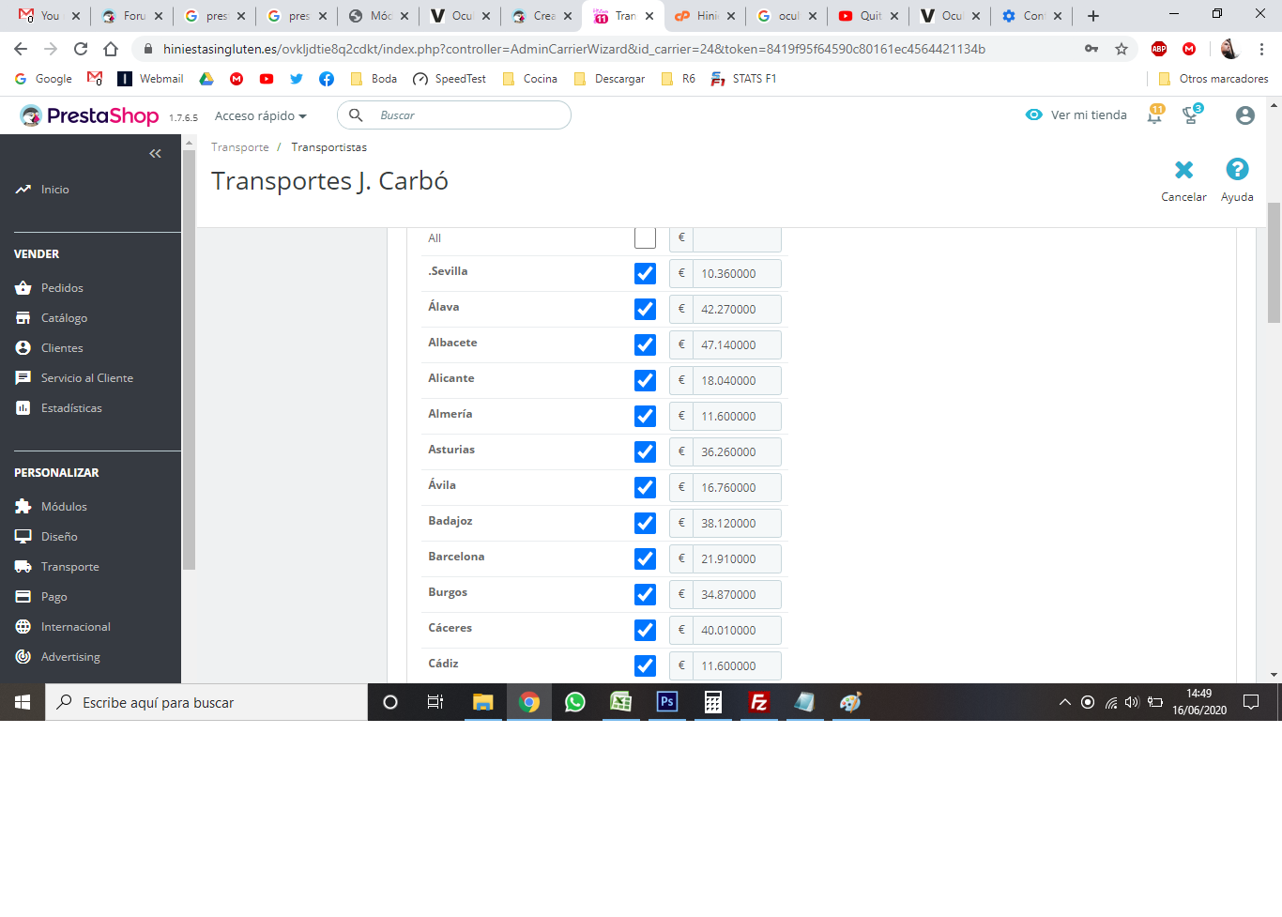Open the Acceso rápido dropdown
The height and width of the screenshot is (917, 1282).
click(x=261, y=116)
